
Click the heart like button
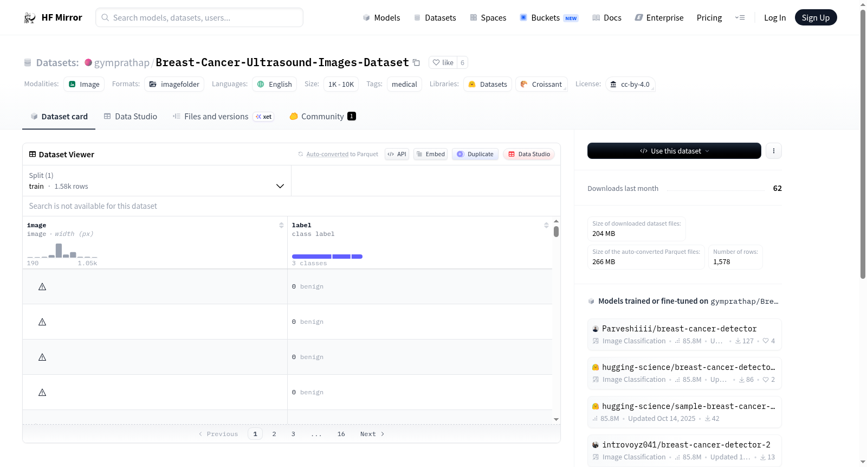443,62
